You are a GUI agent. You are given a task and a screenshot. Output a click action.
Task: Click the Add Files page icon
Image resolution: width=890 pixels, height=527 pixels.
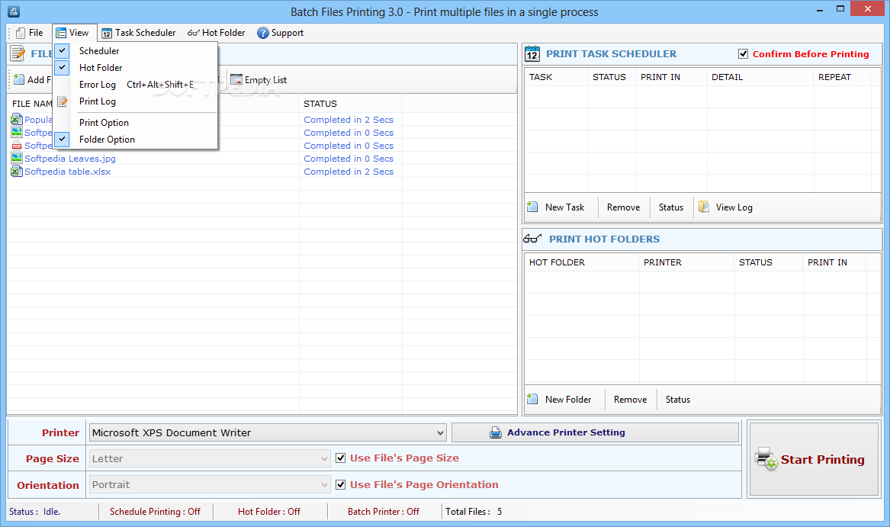(x=19, y=79)
